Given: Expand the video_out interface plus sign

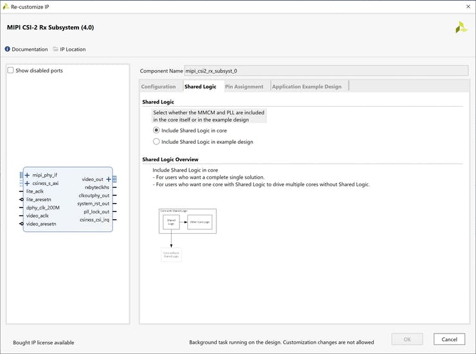Looking at the screenshot, I should click(x=108, y=179).
